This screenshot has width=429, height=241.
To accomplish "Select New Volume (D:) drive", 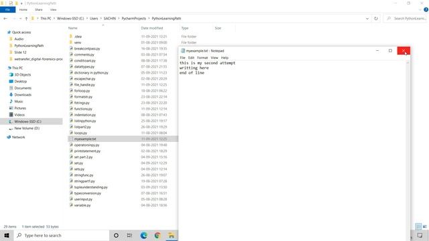I will (x=27, y=128).
